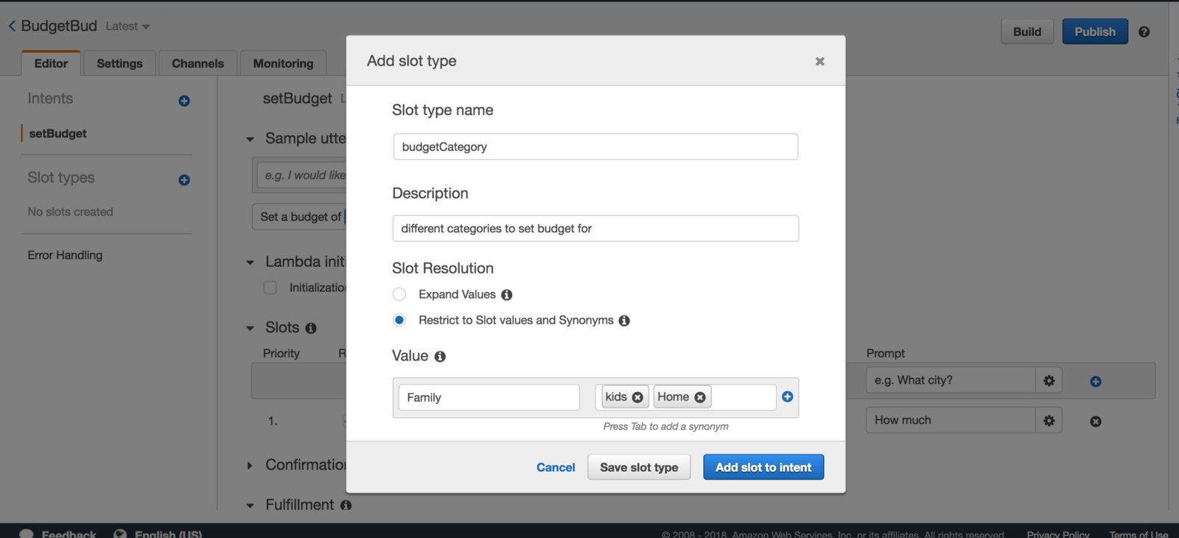Add a new slot type from sidebar
The width and height of the screenshot is (1179, 538).
(184, 180)
